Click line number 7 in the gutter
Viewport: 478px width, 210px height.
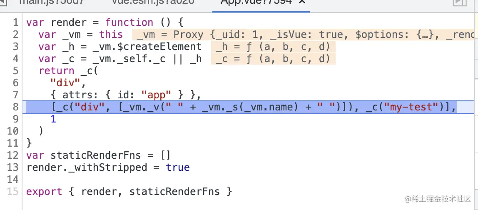coord(15,95)
